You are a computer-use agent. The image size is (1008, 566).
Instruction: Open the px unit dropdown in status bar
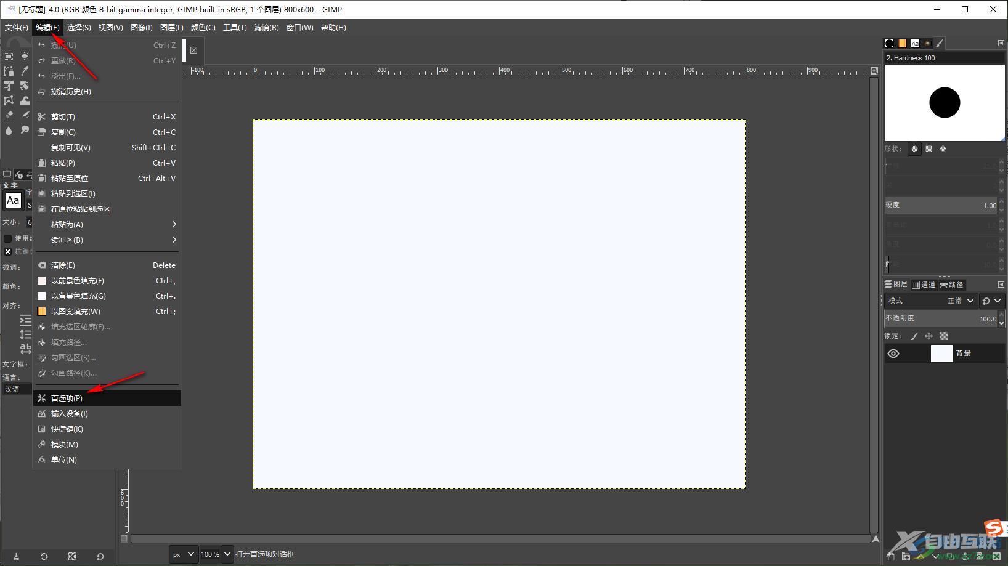[184, 554]
